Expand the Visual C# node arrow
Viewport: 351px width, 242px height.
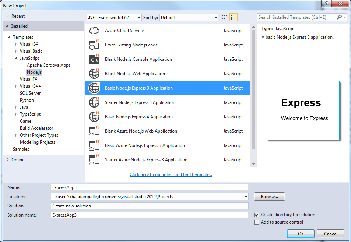click(16, 44)
